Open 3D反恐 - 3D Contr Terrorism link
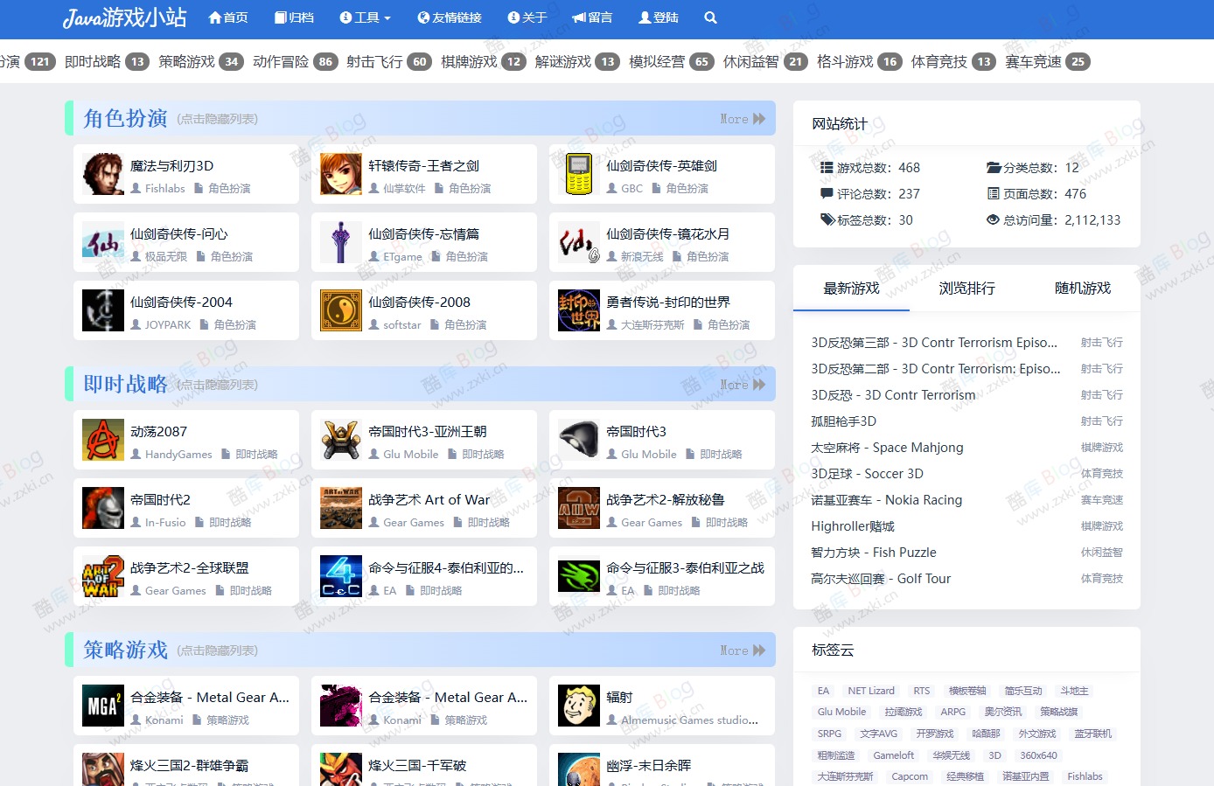The image size is (1214, 786). pyautogui.click(x=893, y=395)
